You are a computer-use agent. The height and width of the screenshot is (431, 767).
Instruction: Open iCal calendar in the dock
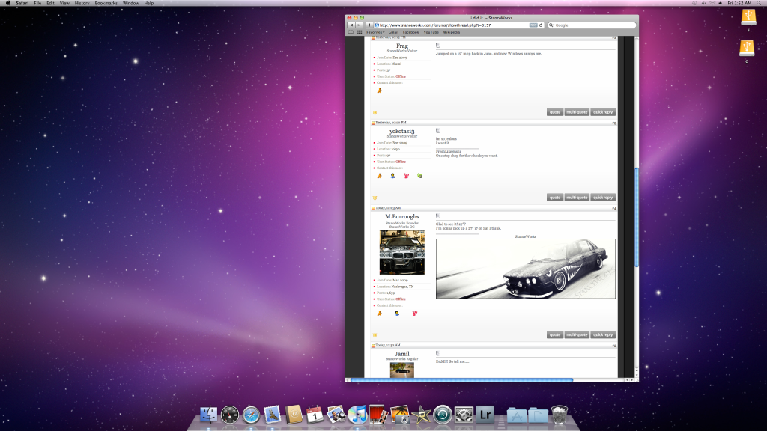pyautogui.click(x=315, y=415)
